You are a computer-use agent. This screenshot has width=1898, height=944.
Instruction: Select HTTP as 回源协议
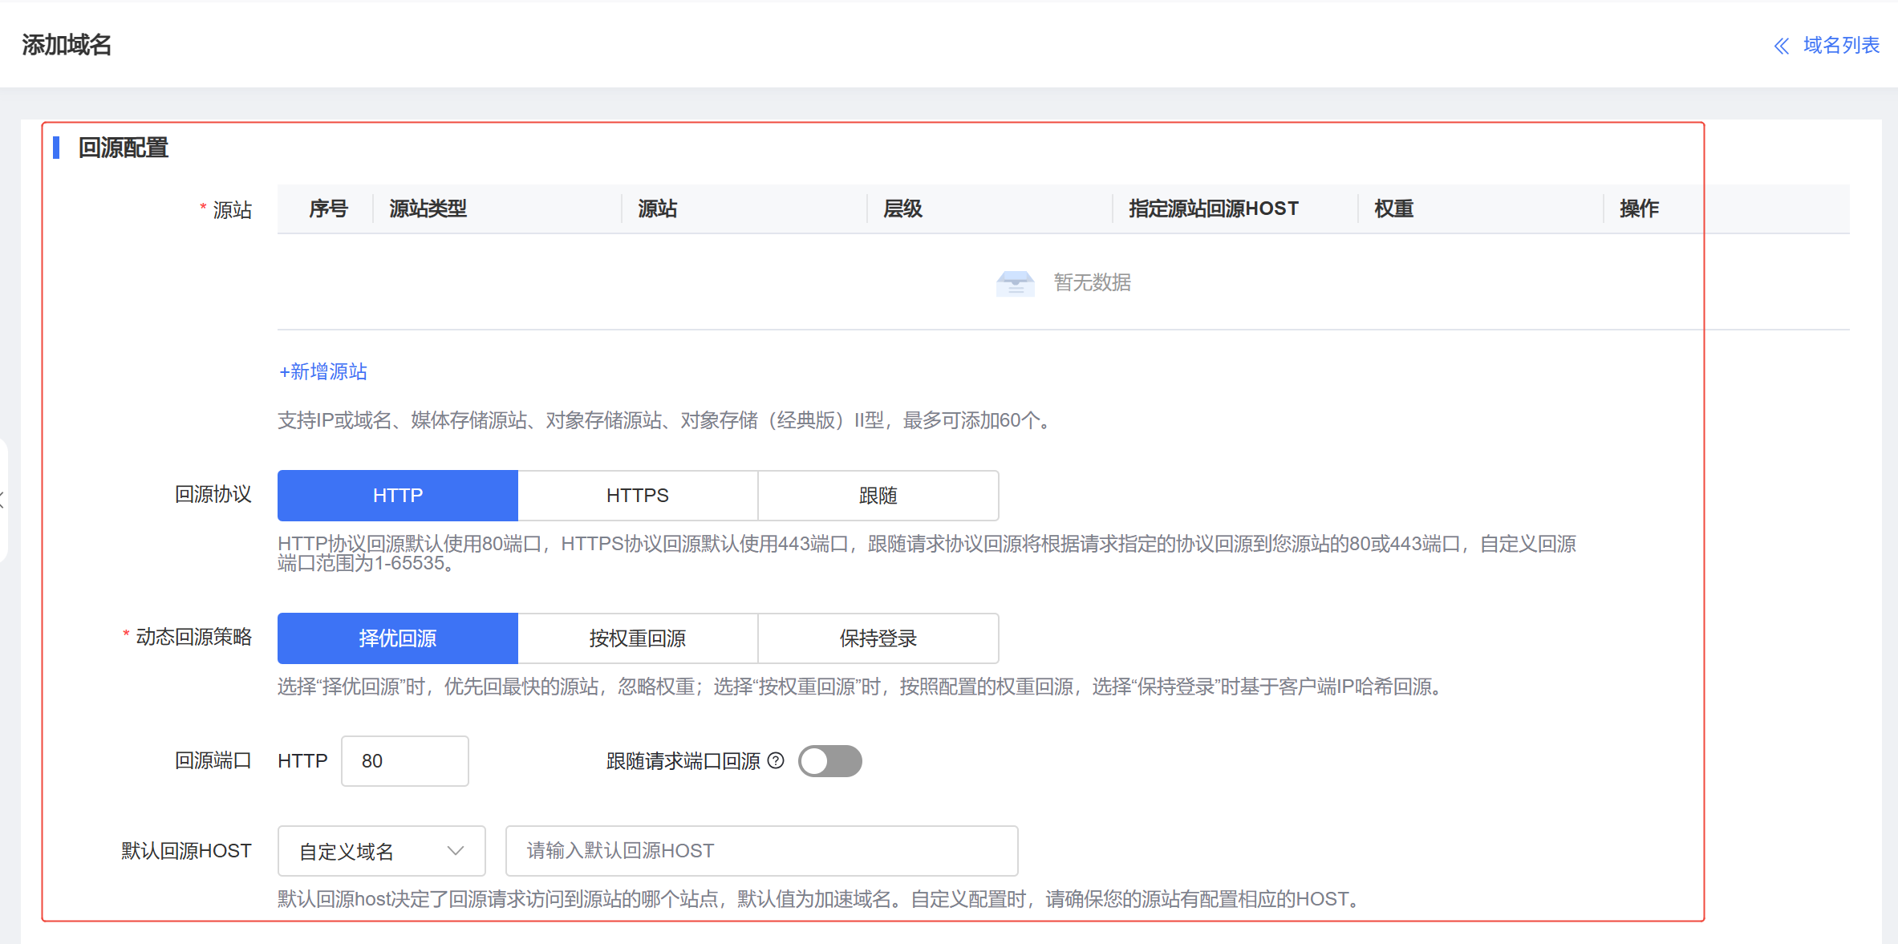pyautogui.click(x=397, y=496)
